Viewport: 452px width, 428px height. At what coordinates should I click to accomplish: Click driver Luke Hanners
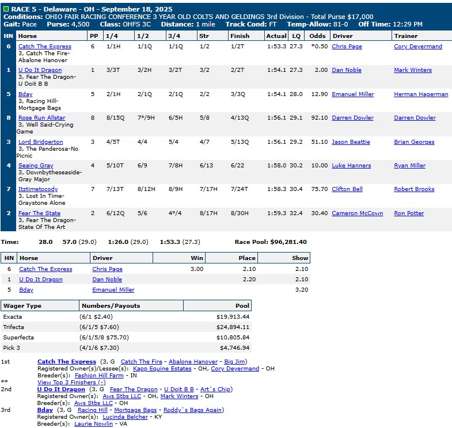tap(351, 166)
